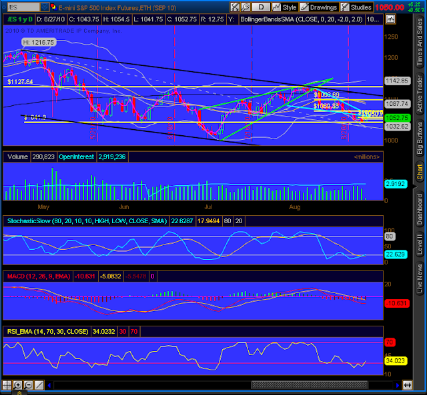Click the gold chevron-up expander tab at the bottom
The image size is (427, 395).
[x=19, y=393]
